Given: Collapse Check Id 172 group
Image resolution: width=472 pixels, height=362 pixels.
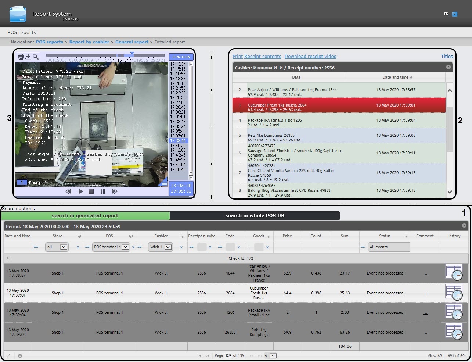Looking at the screenshot, I should coord(9,258).
